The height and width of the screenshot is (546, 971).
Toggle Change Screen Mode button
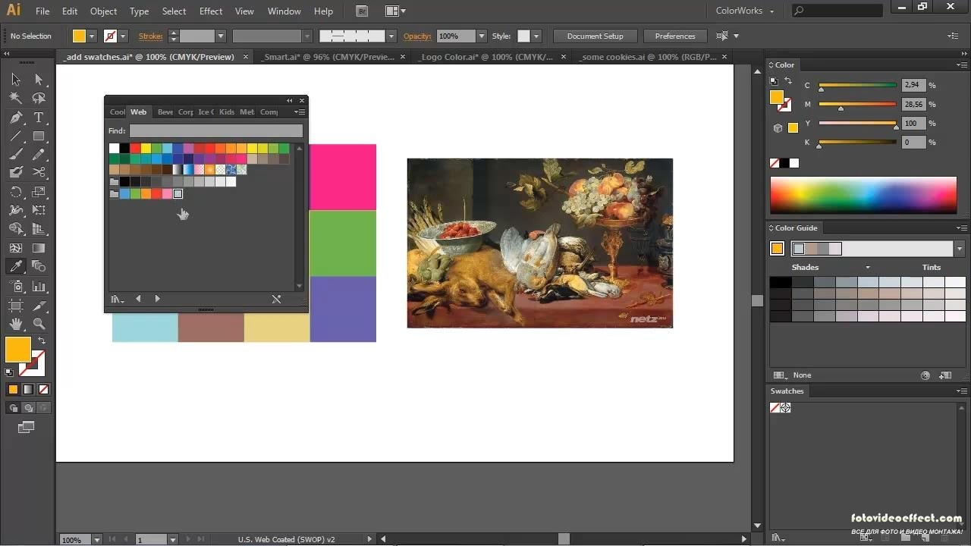click(x=27, y=428)
